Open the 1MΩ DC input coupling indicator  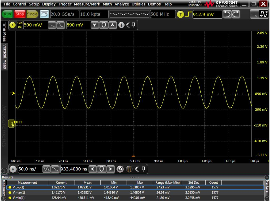point(20,25)
